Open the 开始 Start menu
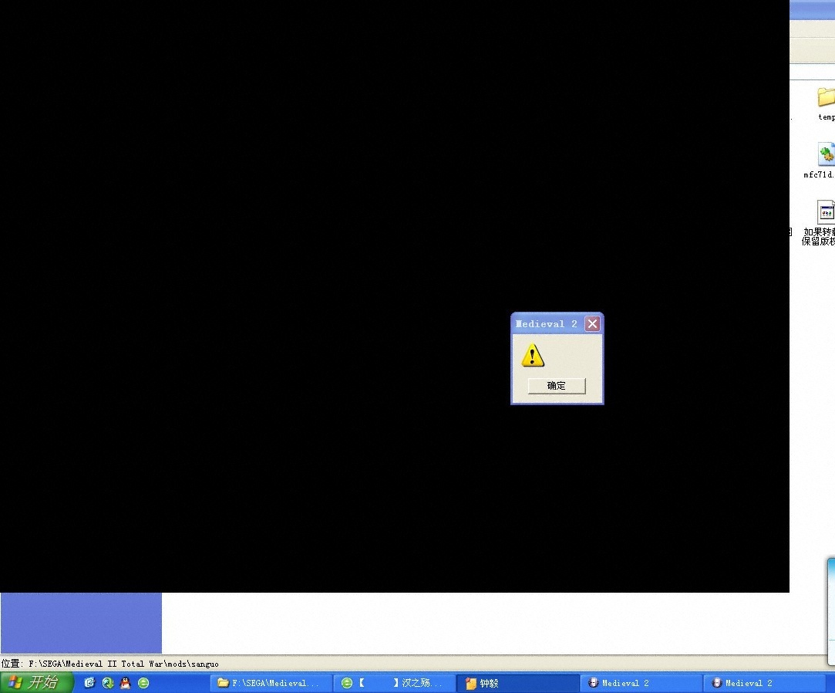Viewport: 835px width, 693px height. pos(36,682)
